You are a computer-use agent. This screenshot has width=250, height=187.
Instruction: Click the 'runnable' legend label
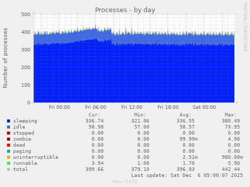click(25, 163)
